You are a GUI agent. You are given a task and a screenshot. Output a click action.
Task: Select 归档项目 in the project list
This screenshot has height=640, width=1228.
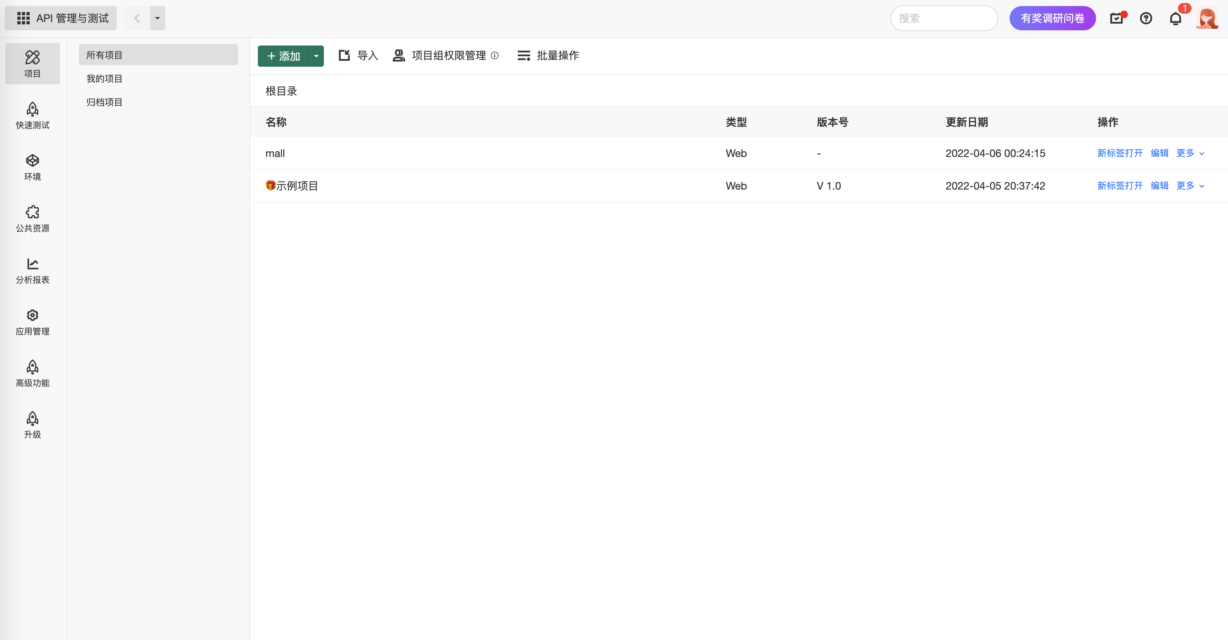[104, 102]
